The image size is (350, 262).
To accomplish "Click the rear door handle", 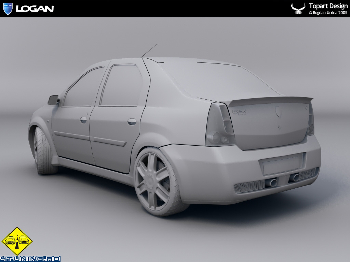I will tap(132, 121).
